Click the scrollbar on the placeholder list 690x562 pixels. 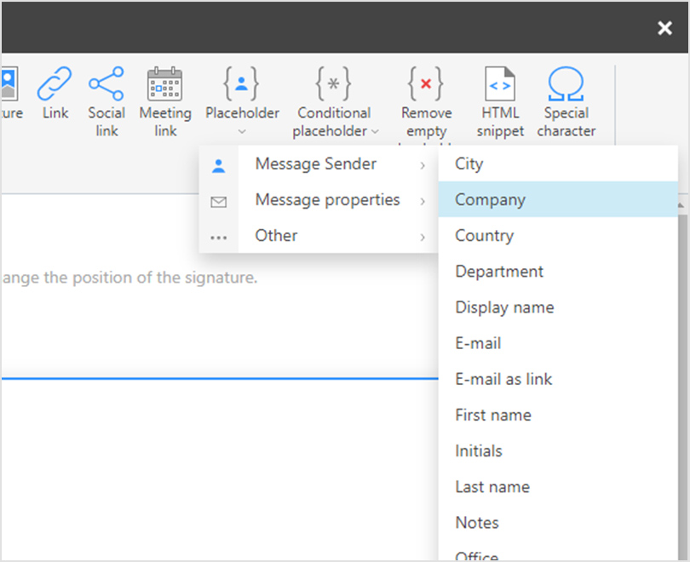pyautogui.click(x=681, y=341)
